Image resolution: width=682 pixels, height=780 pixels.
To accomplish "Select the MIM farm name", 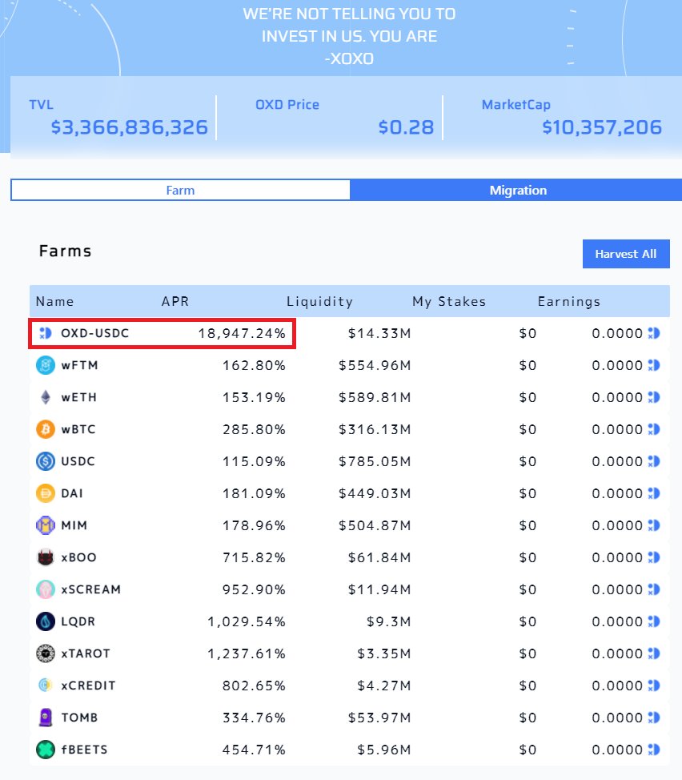I will click(74, 525).
